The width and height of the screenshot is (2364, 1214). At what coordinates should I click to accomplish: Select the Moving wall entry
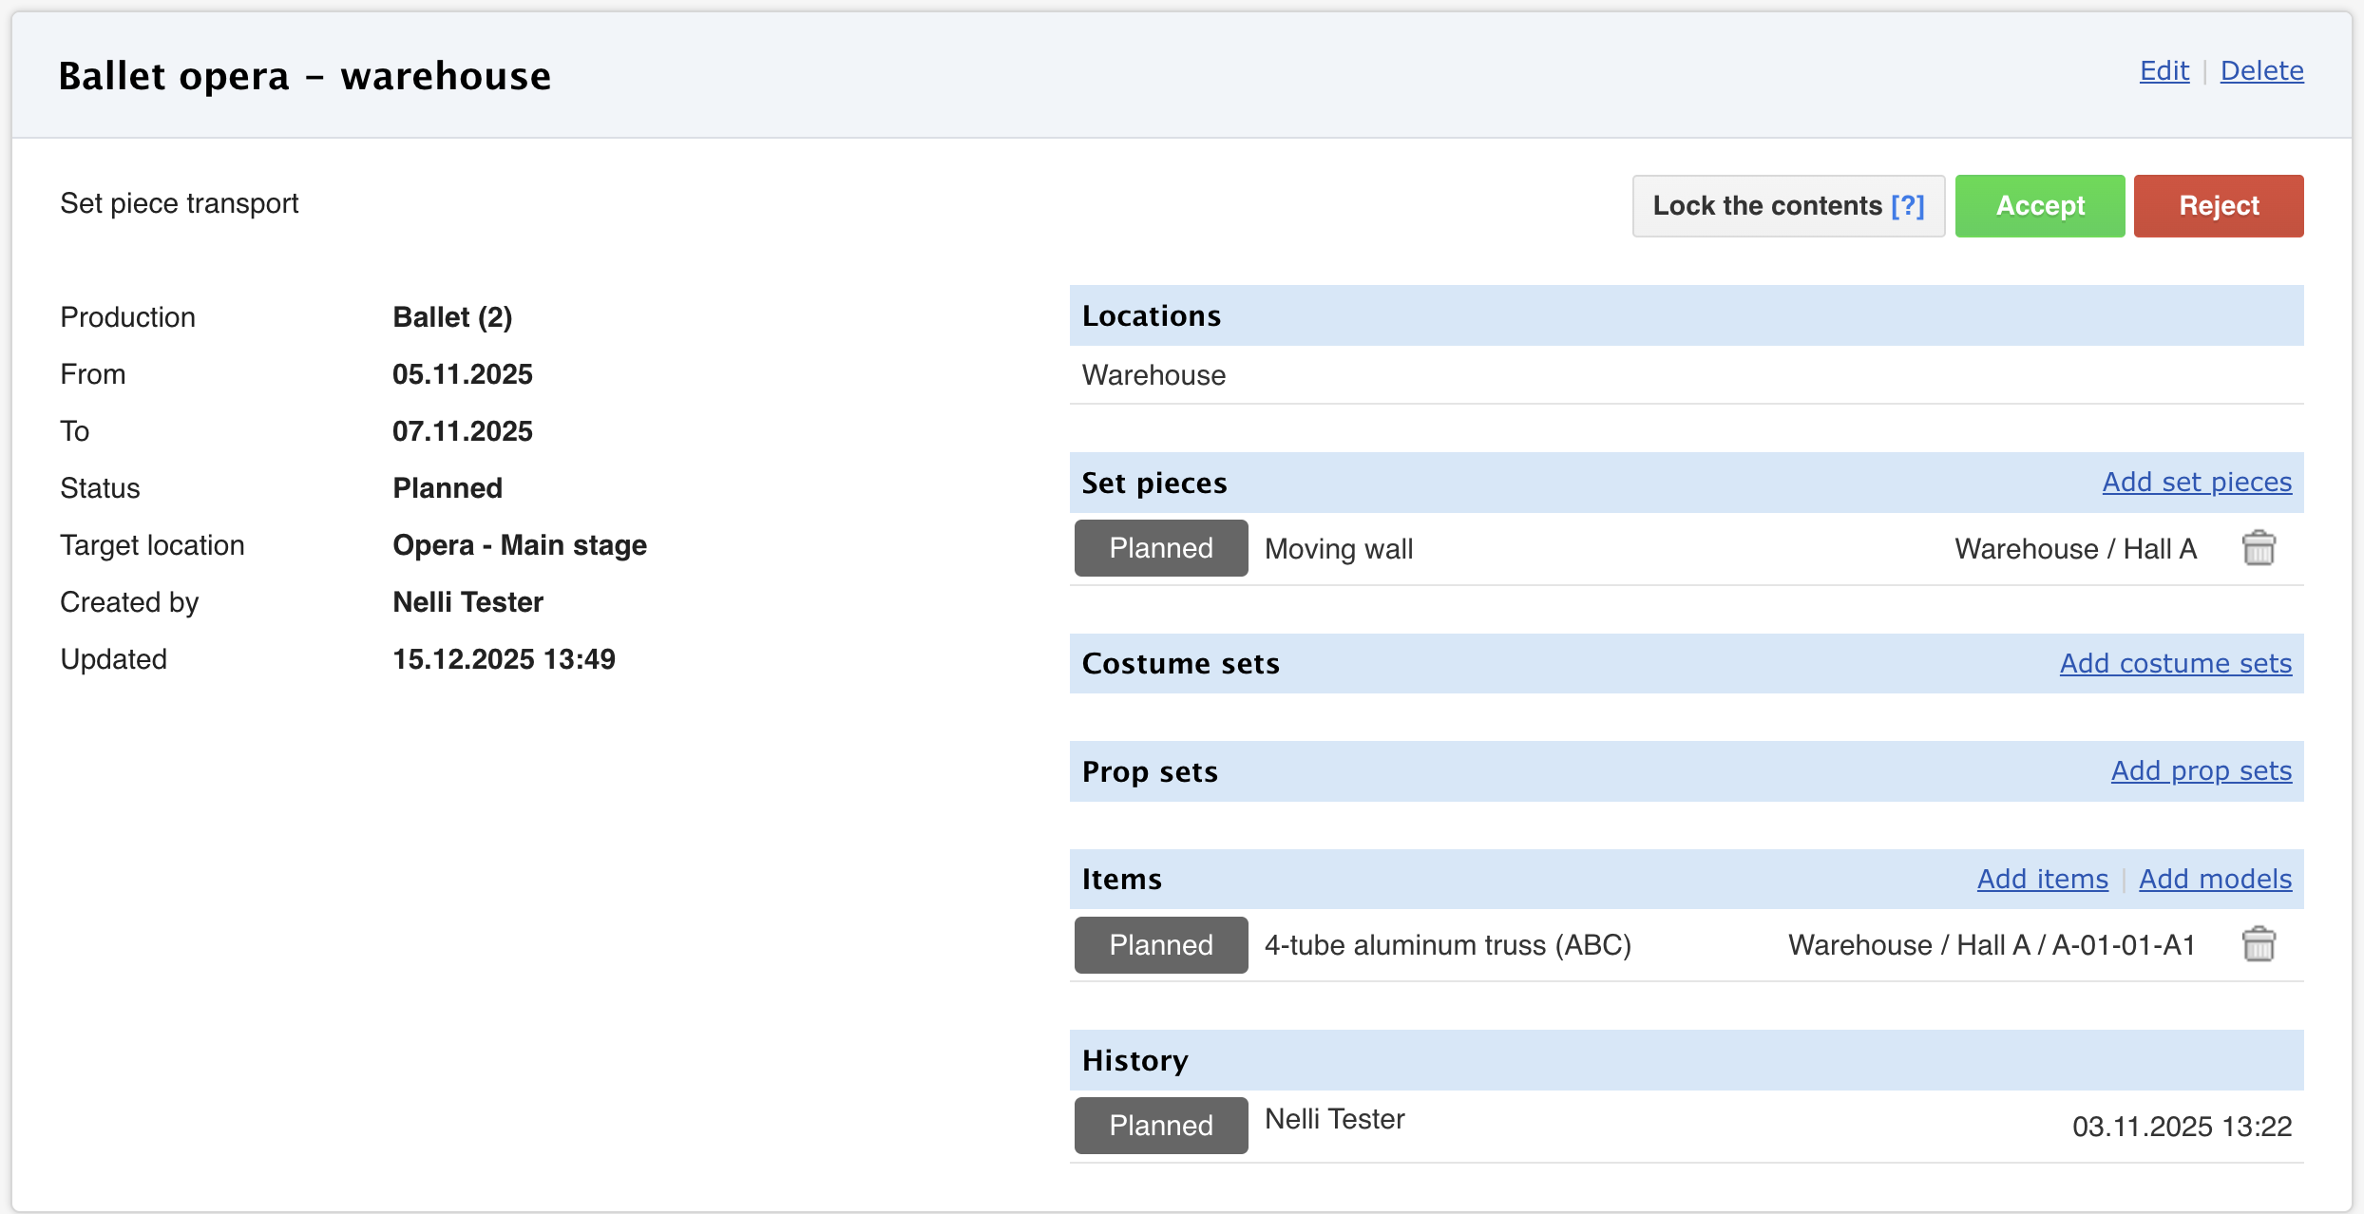click(1339, 548)
